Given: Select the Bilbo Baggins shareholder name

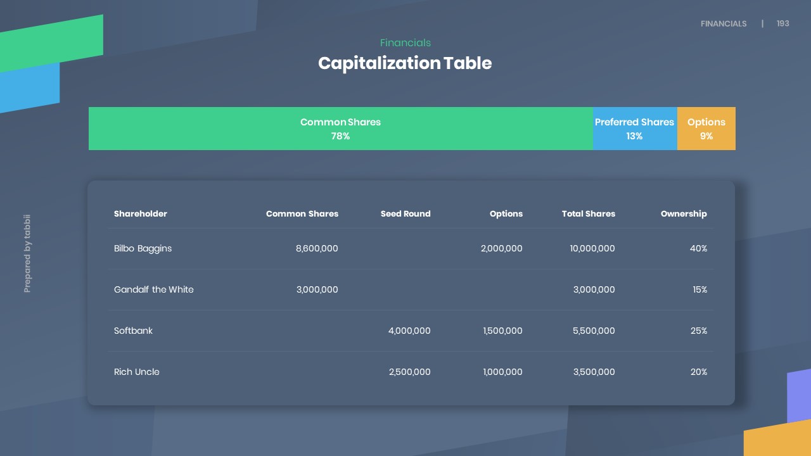Looking at the screenshot, I should pyautogui.click(x=143, y=249).
